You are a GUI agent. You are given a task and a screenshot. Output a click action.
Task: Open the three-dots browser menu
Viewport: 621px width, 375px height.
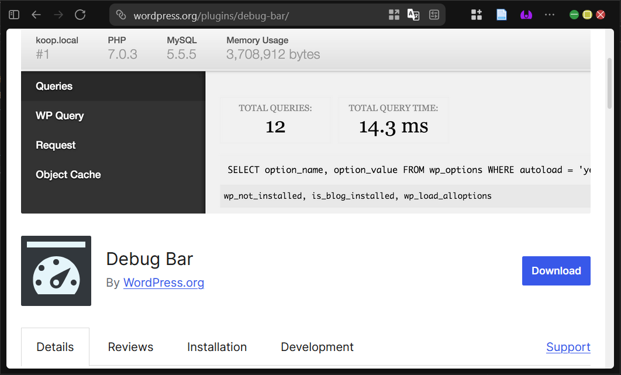550,15
